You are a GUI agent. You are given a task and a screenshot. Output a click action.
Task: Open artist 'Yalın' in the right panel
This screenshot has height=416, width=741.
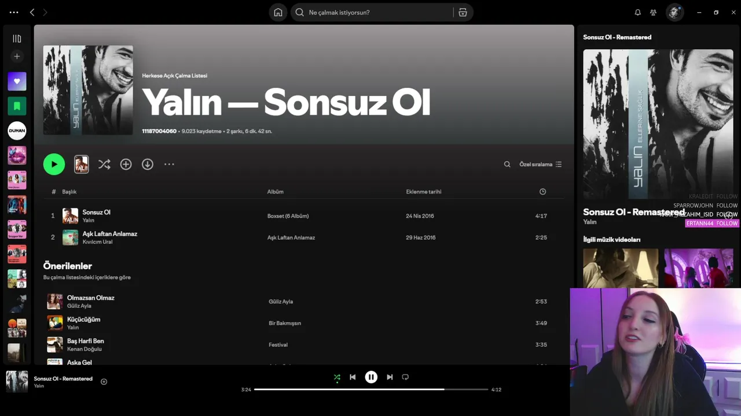[x=590, y=222]
